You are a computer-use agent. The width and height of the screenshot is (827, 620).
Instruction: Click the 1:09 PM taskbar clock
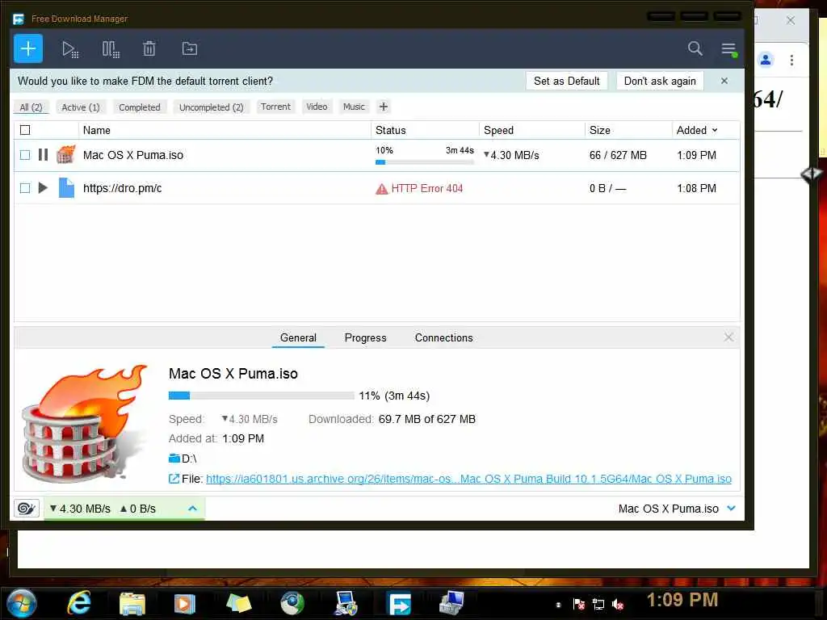(682, 600)
